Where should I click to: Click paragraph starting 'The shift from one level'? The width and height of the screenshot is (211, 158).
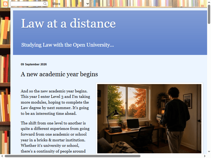(55, 137)
